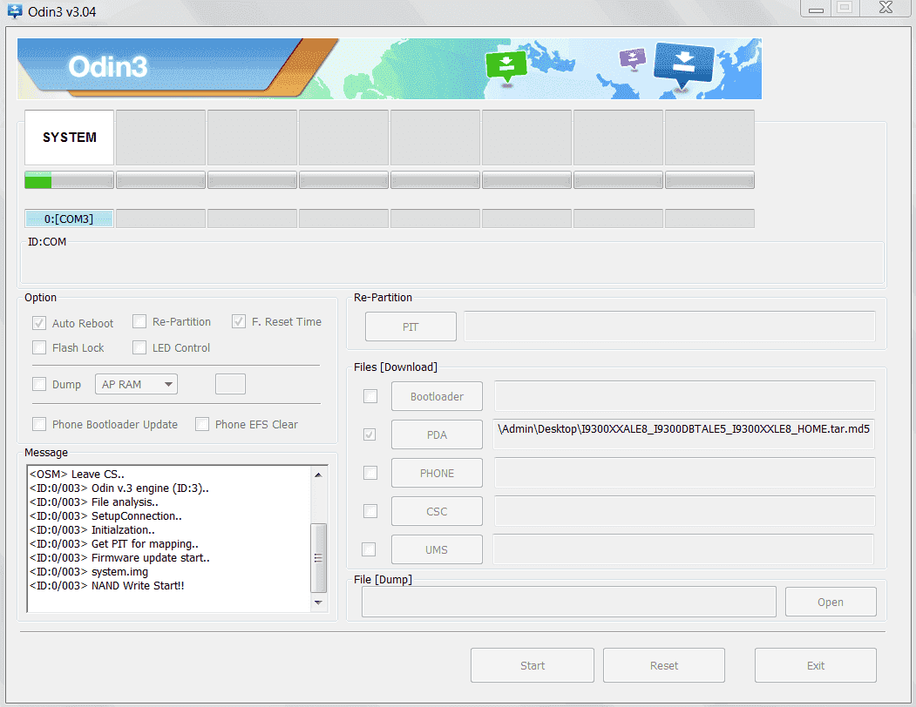Toggle the Auto Reboot checkbox
The width and height of the screenshot is (916, 707).
39,323
